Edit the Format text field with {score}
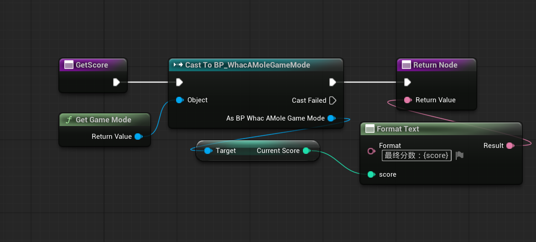The width and height of the screenshot is (536, 242). pos(416,155)
